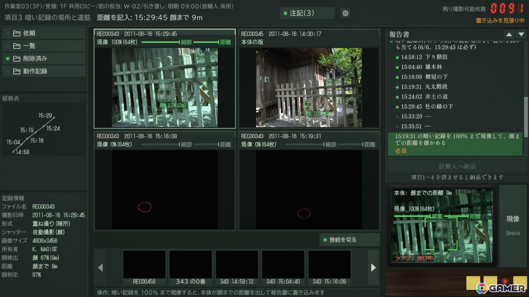The image size is (529, 297).
Task: Show previous thumbnails with left arrow
Action: (100, 268)
